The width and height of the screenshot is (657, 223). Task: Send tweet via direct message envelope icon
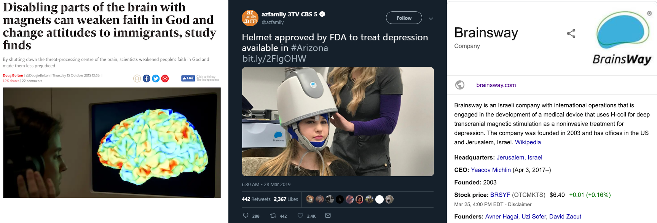coord(328,216)
